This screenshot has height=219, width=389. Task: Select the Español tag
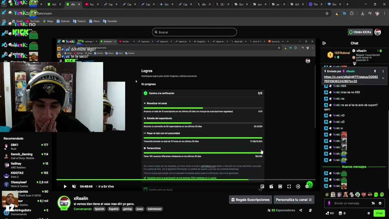point(114,209)
